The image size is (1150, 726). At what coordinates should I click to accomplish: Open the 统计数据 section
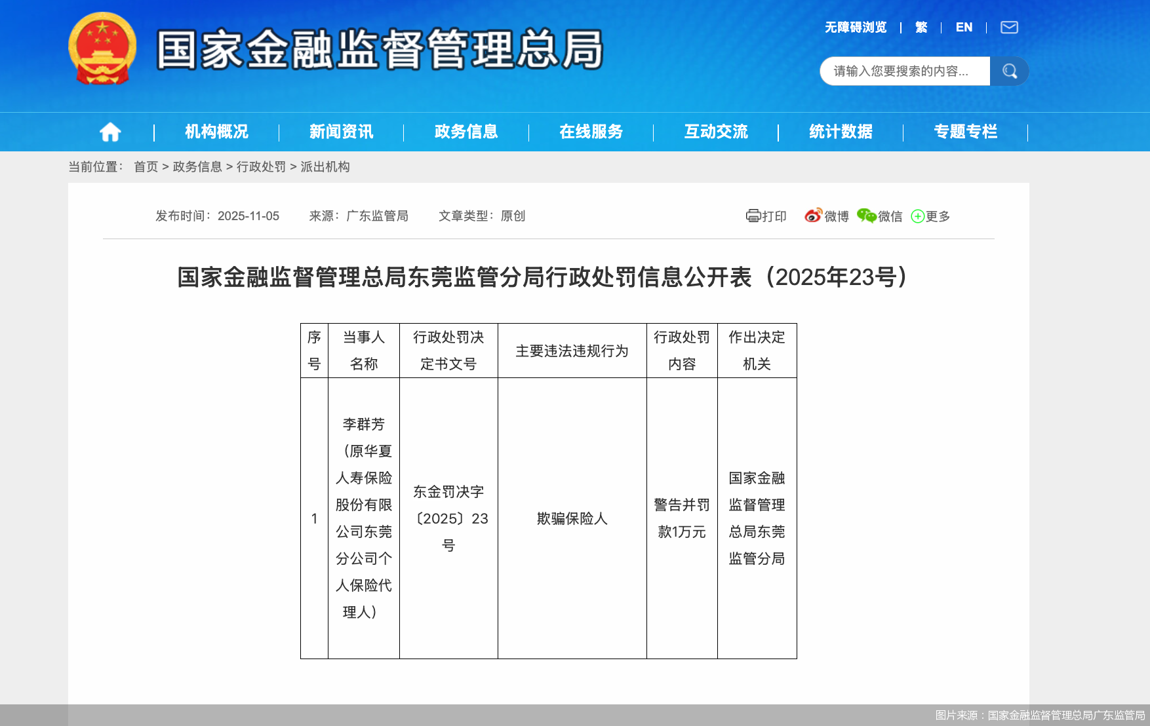coord(841,131)
